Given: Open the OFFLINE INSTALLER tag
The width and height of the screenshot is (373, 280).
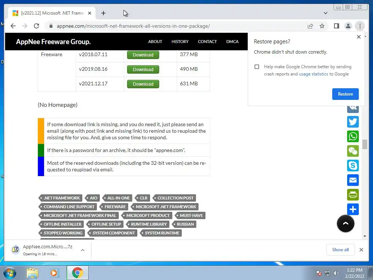Looking at the screenshot, I should 61,224.
